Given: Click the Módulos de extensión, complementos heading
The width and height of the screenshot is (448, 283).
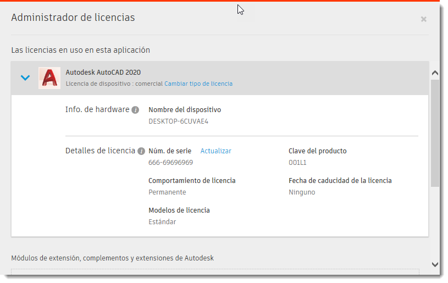Looking at the screenshot, I should 112,258.
